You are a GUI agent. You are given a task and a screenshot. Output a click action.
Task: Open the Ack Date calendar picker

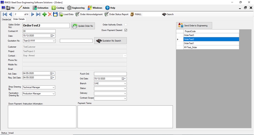pyautogui.click(x=52, y=73)
